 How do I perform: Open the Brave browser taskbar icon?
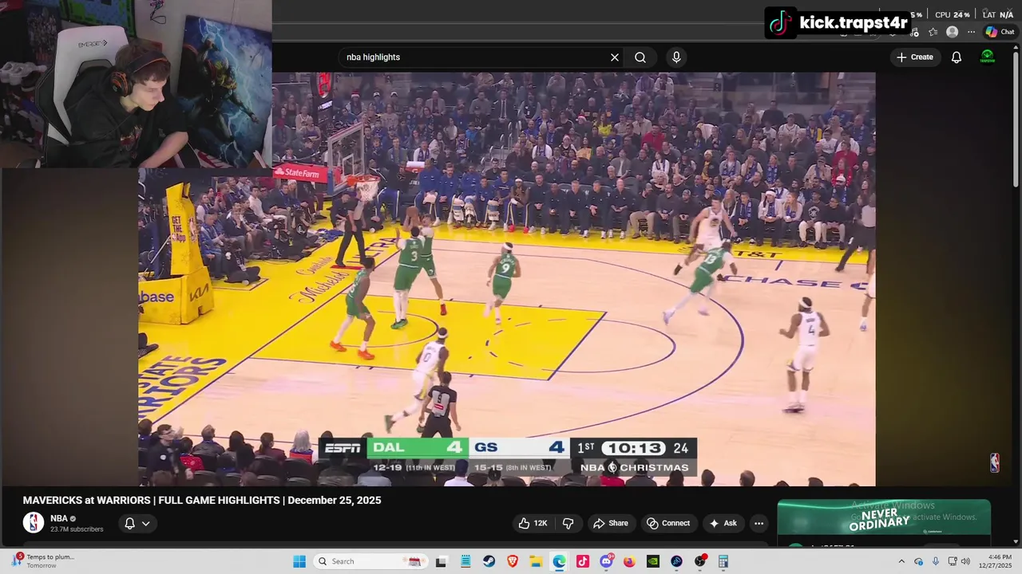(513, 561)
